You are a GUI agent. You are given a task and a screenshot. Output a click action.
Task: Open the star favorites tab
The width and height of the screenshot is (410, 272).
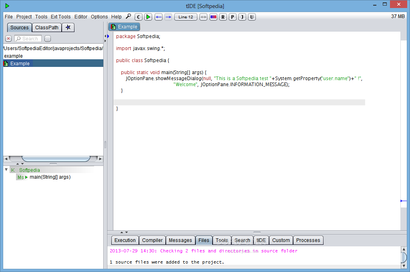pos(68,28)
